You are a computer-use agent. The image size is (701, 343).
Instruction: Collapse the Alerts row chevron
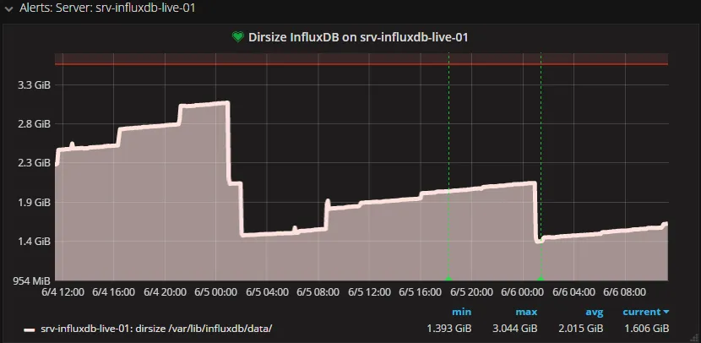pos(9,8)
